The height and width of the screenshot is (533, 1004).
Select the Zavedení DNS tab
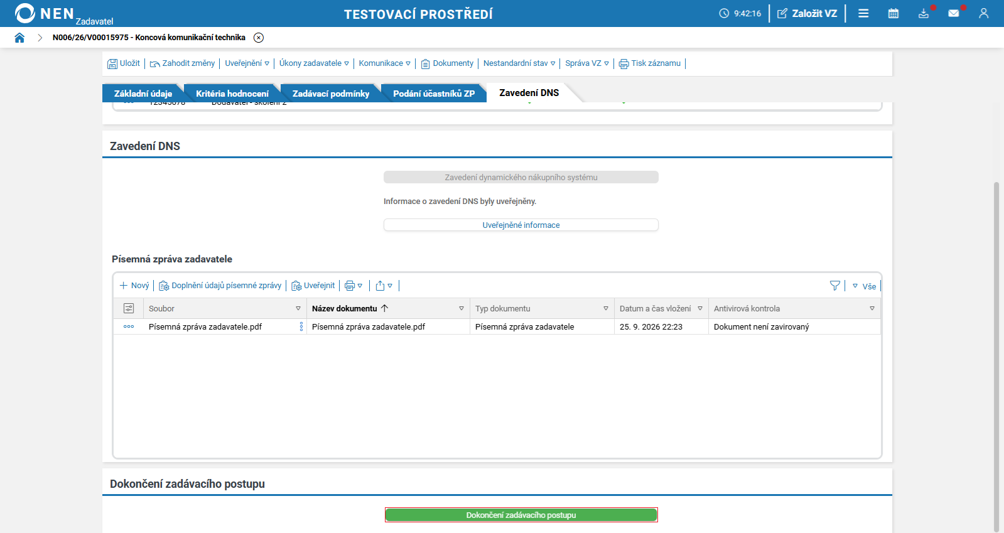529,93
